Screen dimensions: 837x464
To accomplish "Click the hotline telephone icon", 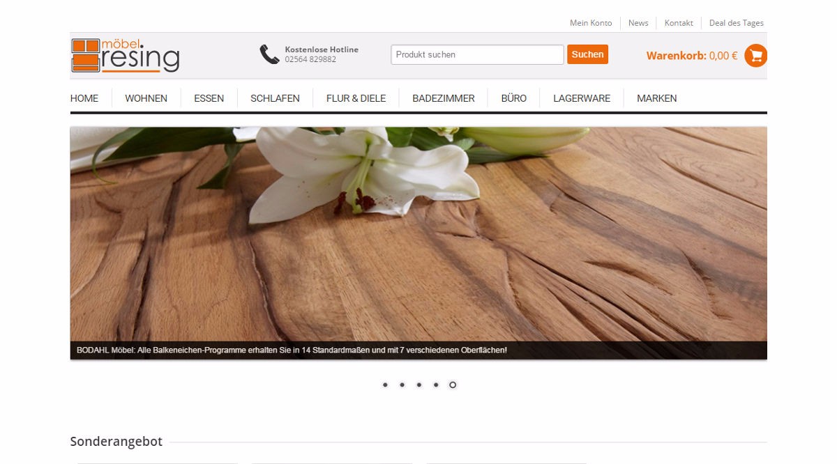I will (269, 54).
